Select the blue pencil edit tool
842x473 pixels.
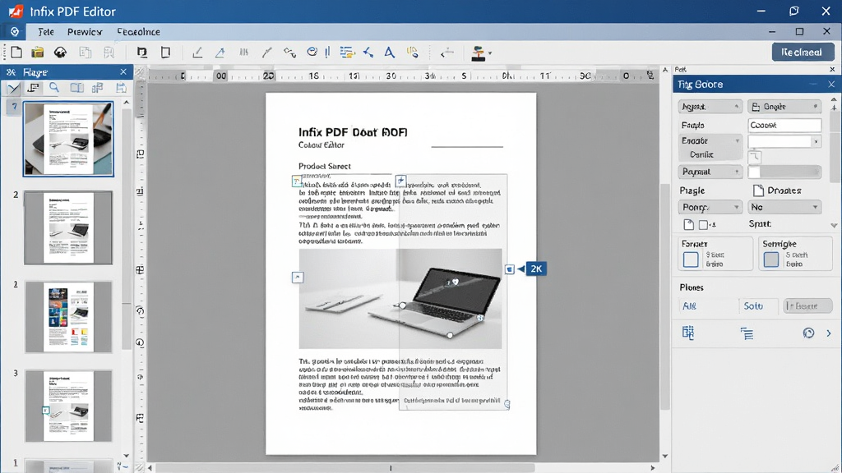pyautogui.click(x=220, y=53)
